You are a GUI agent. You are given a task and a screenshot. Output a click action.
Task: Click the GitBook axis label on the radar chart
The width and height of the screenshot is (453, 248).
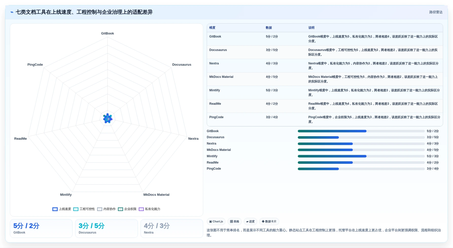pyautogui.click(x=108, y=33)
